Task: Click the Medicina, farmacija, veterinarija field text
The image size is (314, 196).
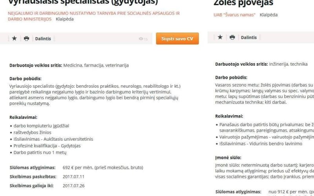Action: pyautogui.click(x=96, y=65)
